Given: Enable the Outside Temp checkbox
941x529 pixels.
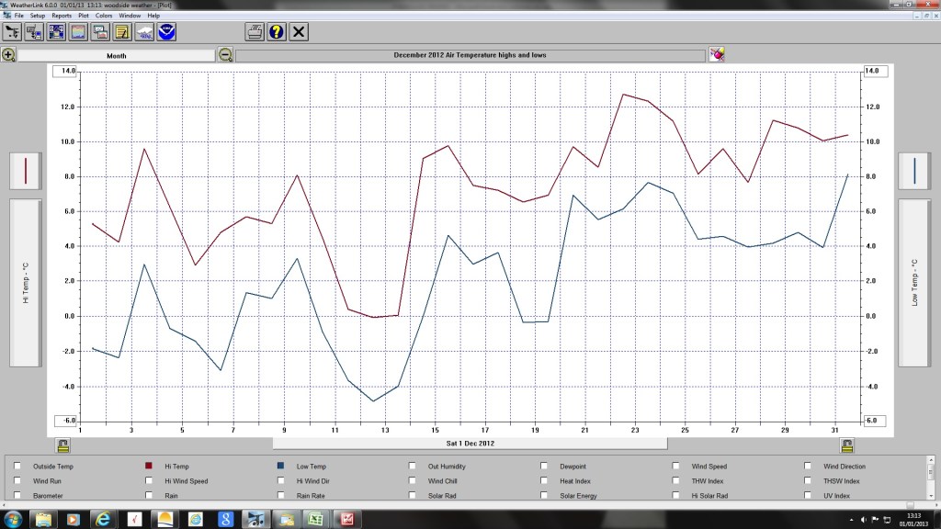Looking at the screenshot, I should coord(15,466).
